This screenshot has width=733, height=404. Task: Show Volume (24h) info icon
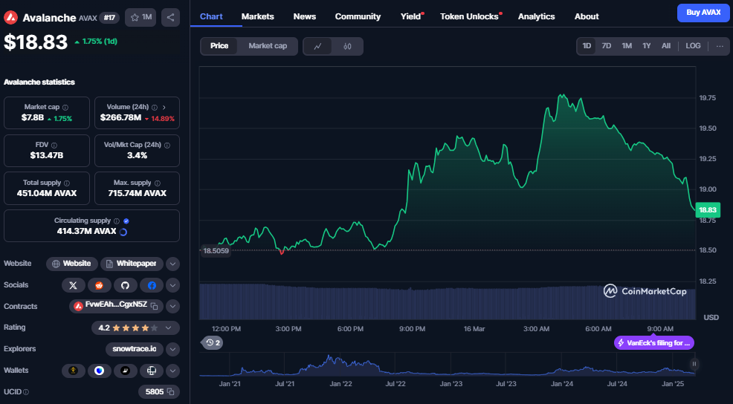pos(155,108)
